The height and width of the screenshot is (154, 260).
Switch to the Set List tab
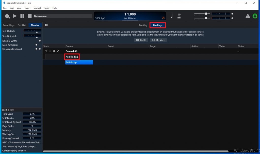click(x=22, y=25)
